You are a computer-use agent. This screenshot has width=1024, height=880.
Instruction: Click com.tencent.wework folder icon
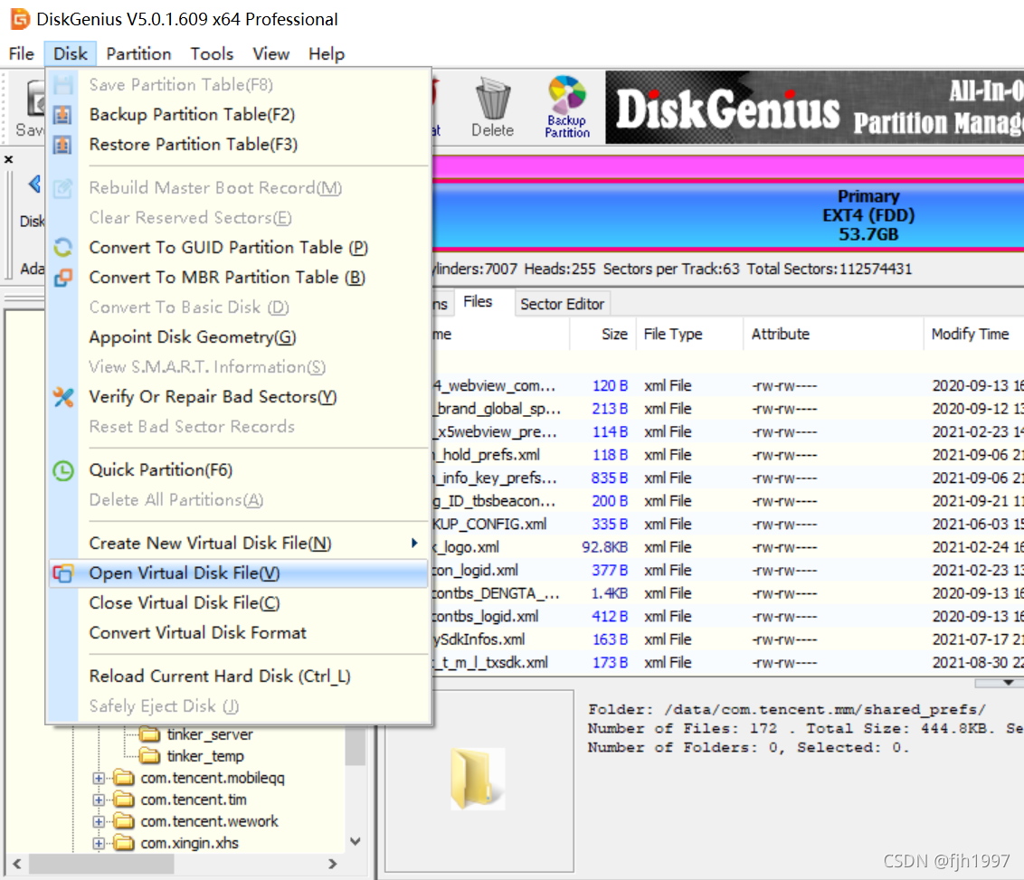123,821
